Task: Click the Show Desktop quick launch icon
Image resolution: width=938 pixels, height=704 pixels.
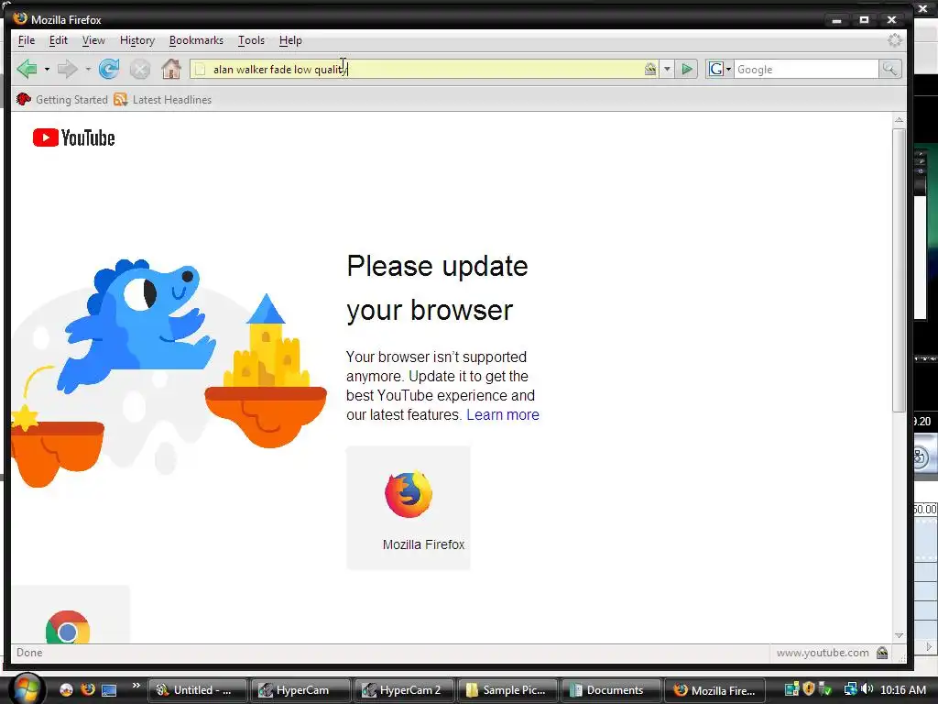Action: pos(109,689)
